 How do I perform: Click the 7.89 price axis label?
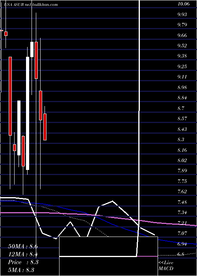click(182, 171)
